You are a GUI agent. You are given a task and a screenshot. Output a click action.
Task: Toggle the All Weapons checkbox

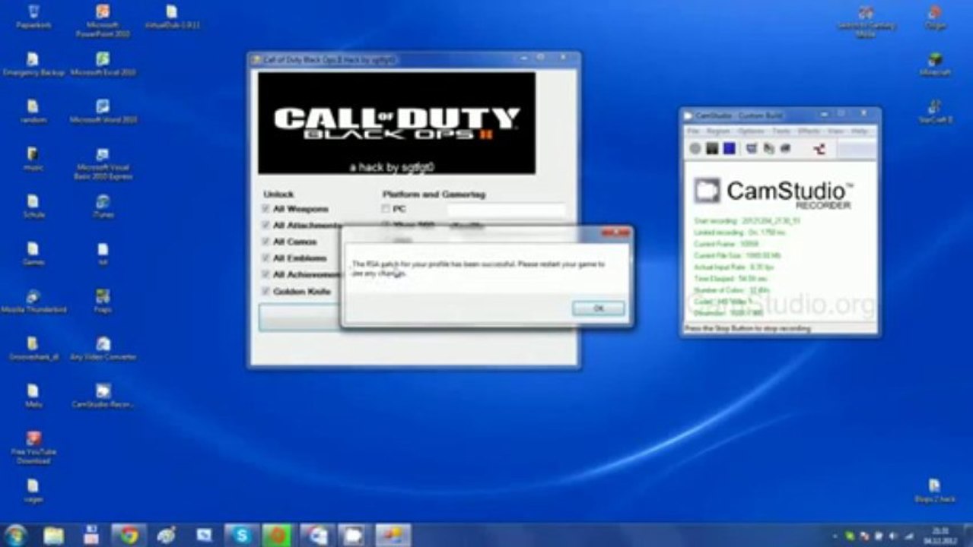point(266,209)
